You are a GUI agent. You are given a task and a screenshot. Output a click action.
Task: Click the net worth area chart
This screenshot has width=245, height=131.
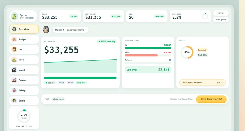point(80,66)
